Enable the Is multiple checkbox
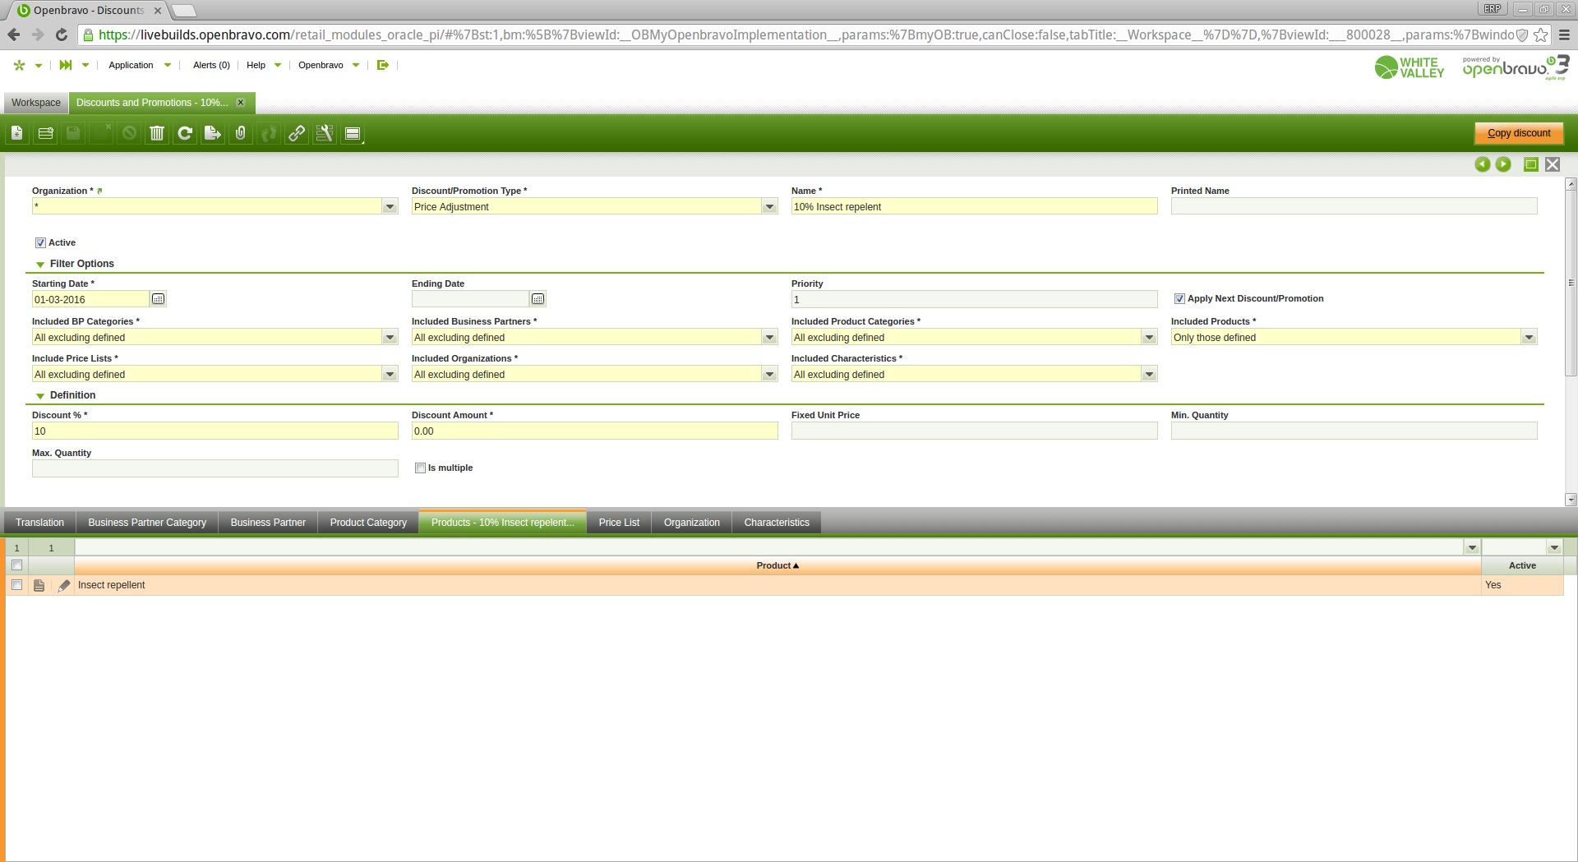This screenshot has height=862, width=1578. coord(420,468)
